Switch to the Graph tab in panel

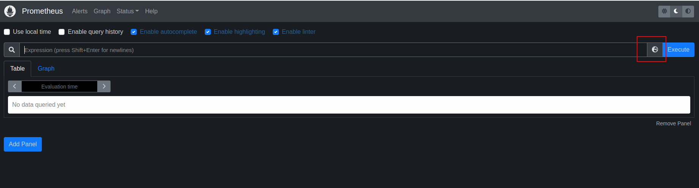[46, 69]
